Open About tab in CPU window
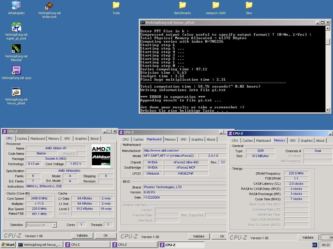333x249 pixels. click(95, 139)
